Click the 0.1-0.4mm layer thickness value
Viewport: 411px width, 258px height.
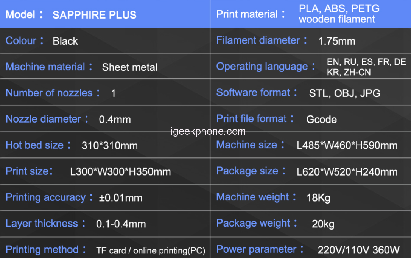[x=121, y=224]
